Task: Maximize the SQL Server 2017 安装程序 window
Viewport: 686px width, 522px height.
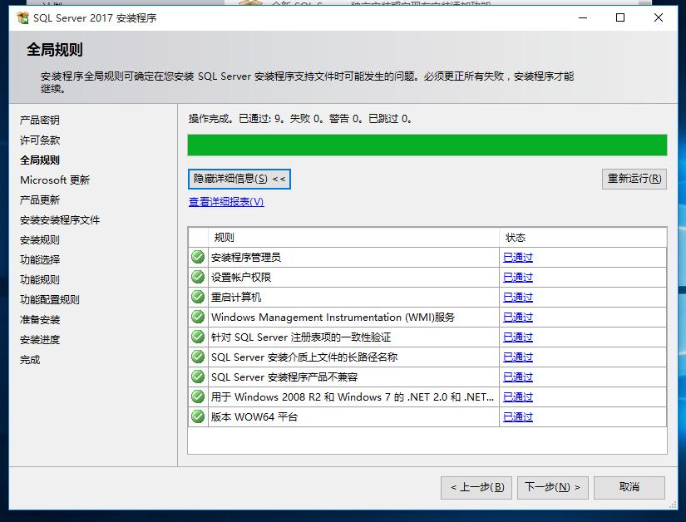Action: tap(620, 18)
